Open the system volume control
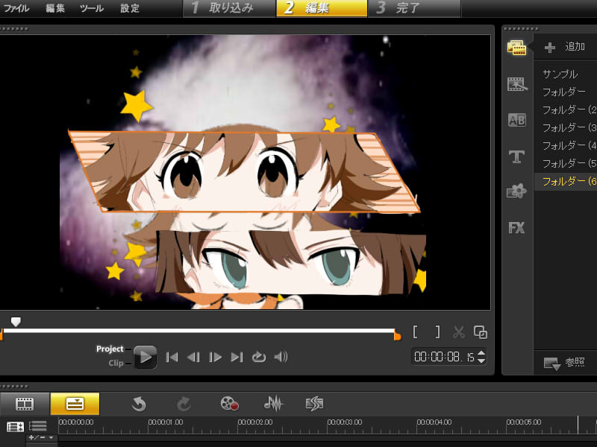The height and width of the screenshot is (447, 597). [281, 357]
